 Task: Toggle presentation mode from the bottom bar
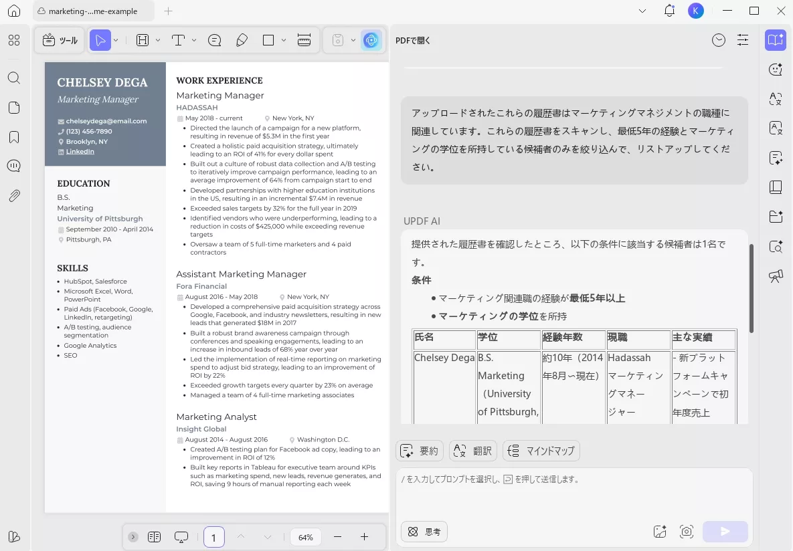click(x=180, y=536)
